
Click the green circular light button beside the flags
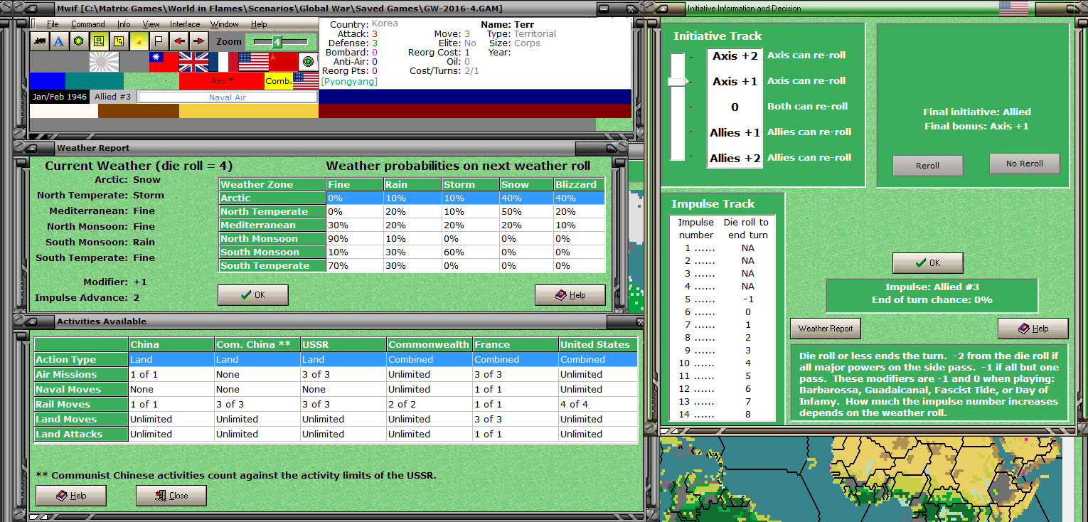pos(308,61)
